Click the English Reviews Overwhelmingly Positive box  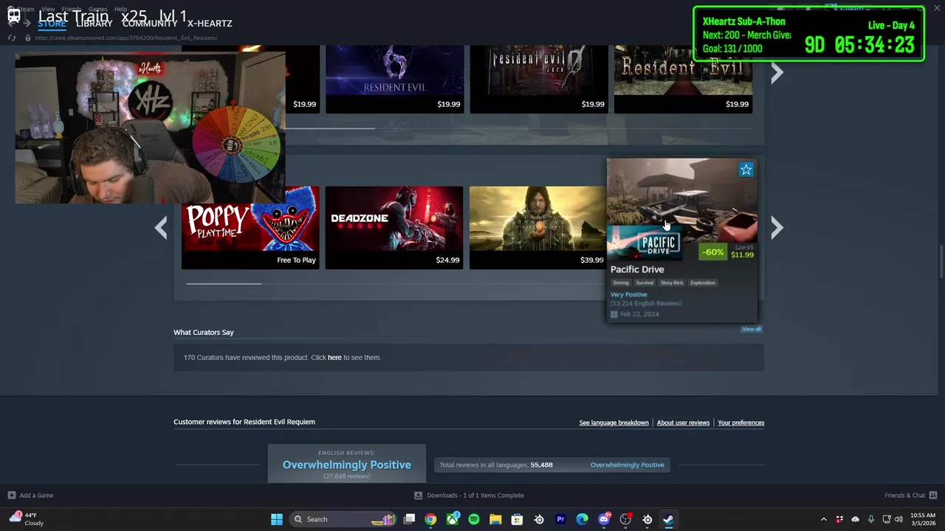click(347, 464)
